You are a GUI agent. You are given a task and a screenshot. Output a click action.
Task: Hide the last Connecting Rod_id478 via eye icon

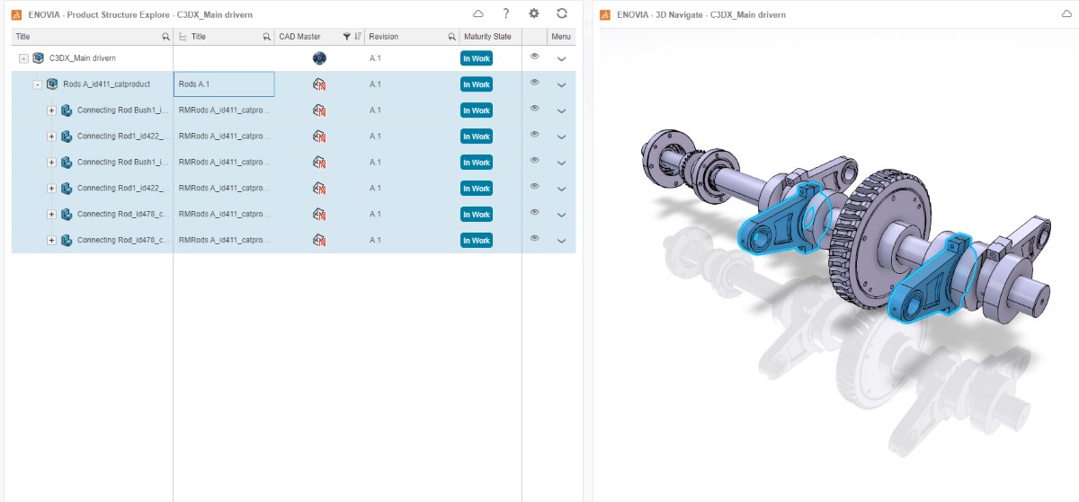[534, 238]
